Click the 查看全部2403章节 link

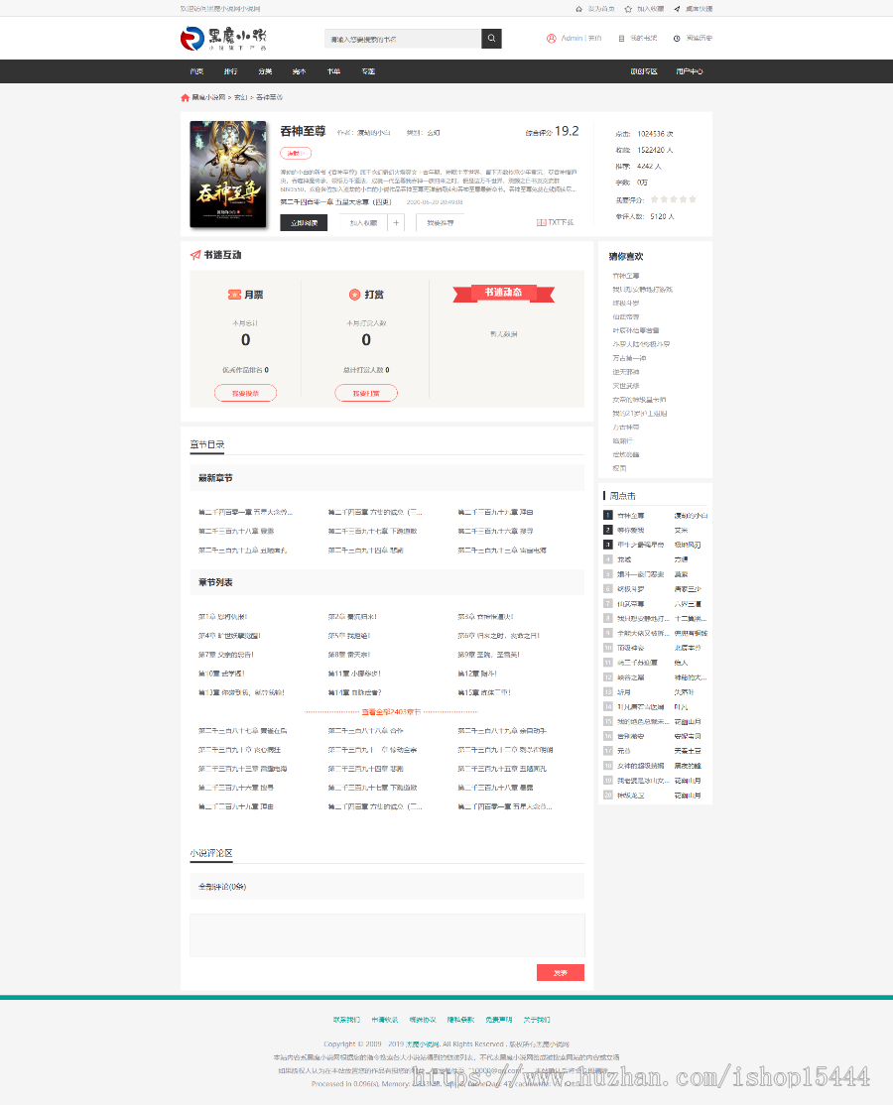click(x=391, y=712)
